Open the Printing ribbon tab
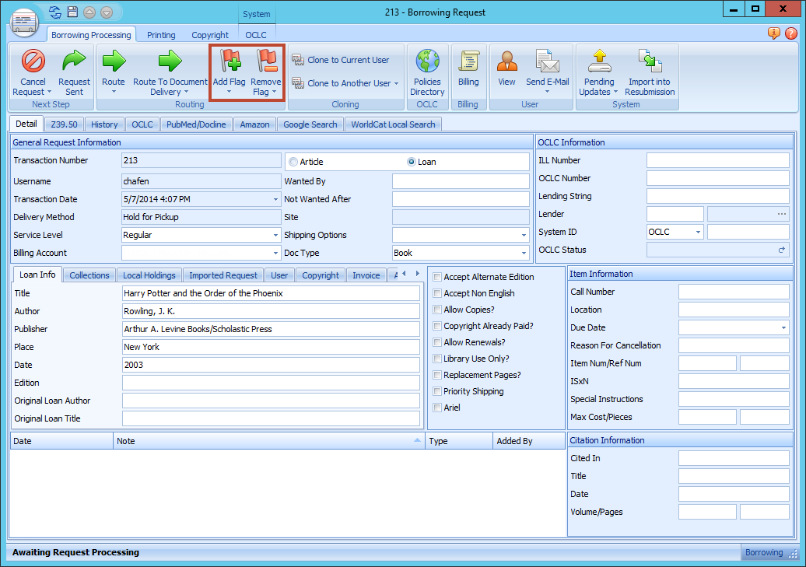This screenshot has height=567, width=806. (161, 35)
